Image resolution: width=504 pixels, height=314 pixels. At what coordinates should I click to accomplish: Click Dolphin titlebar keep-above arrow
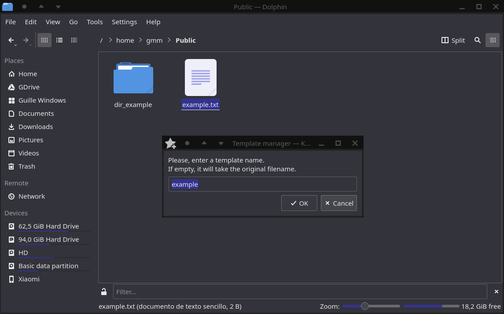(x=41, y=7)
